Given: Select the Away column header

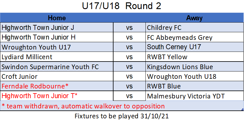Looking at the screenshot, I should click(194, 18).
